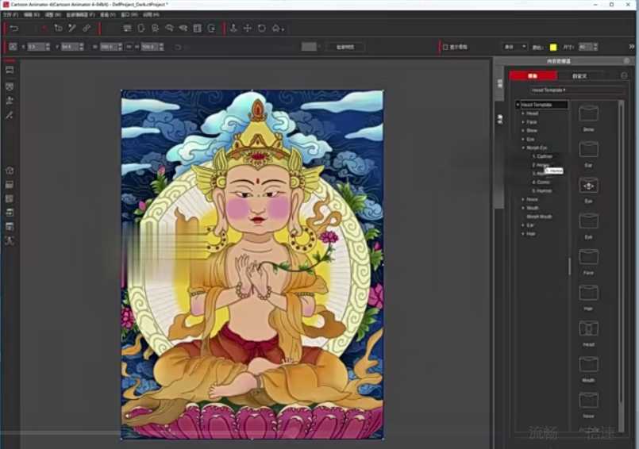Select the Mouth tree row
The width and height of the screenshot is (639, 449).
[533, 208]
